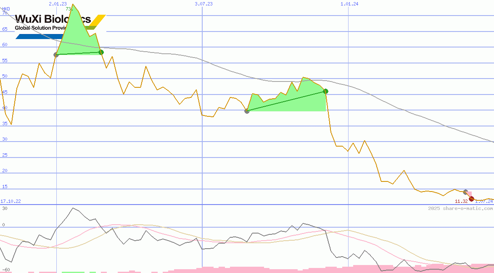494x273 pixels.
Task: Click red exit marker near 11.32
Action: point(471,199)
